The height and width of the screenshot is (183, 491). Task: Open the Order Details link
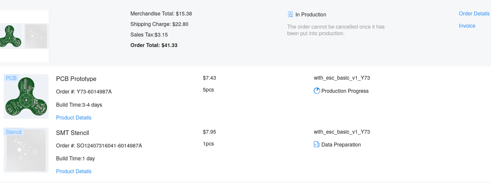(474, 14)
